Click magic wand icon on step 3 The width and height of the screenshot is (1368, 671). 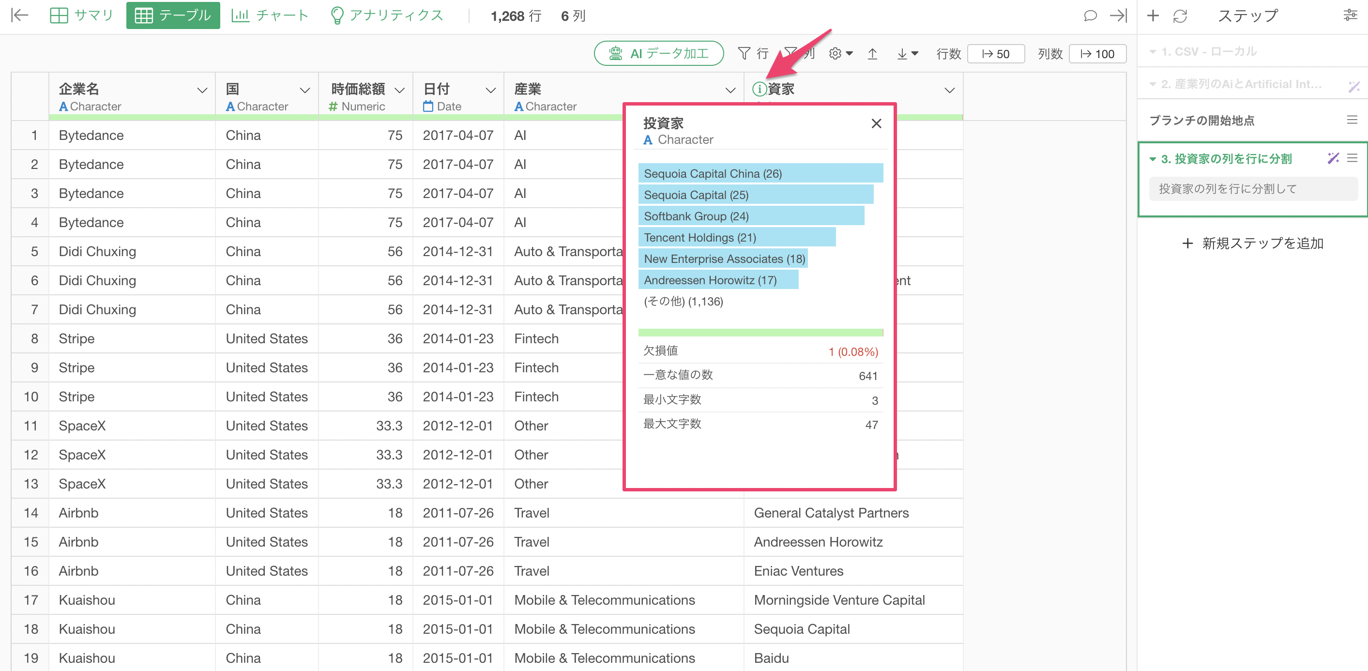1333,158
